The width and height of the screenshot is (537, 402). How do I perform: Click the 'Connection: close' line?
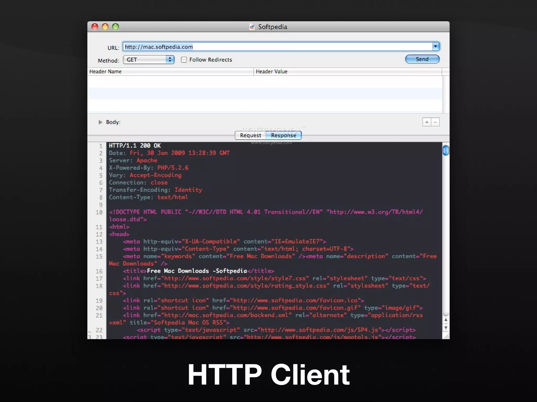click(x=138, y=182)
